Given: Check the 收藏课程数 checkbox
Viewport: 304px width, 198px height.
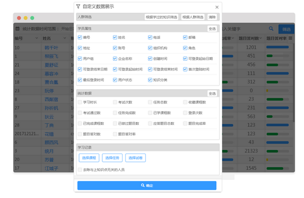Looking at the screenshot, I should [x=185, y=102].
